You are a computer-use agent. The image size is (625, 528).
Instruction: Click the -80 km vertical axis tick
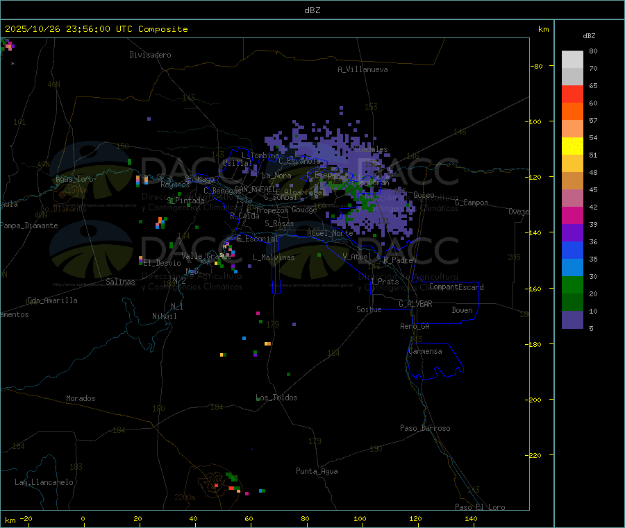537,67
